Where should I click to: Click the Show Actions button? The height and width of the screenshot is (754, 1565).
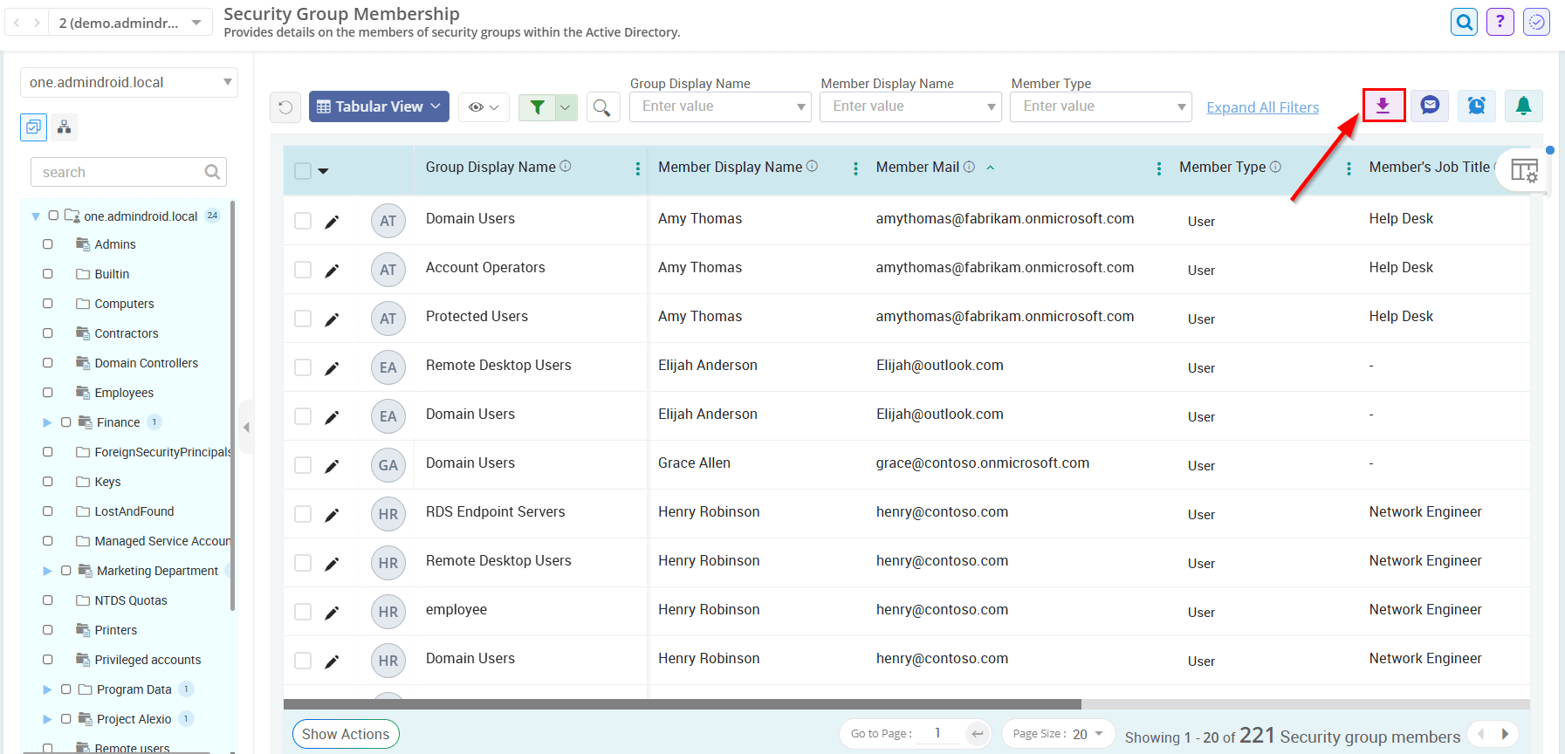point(346,734)
